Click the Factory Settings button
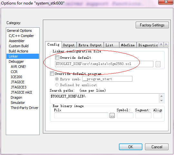Viewport: 174px width, 155px height. click(x=152, y=25)
